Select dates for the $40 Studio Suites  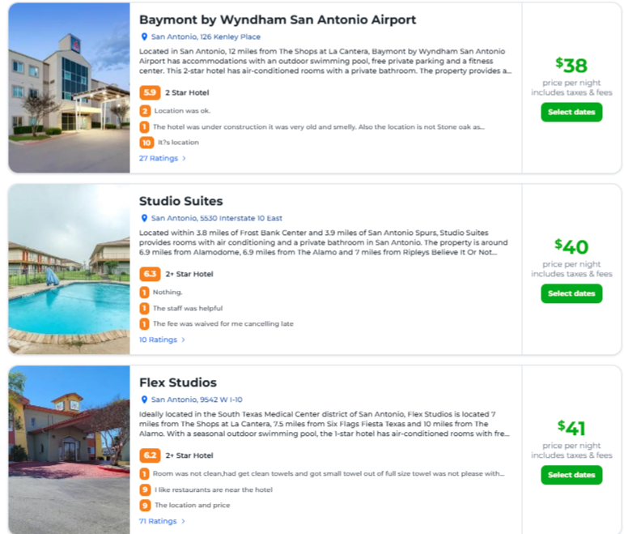click(571, 293)
